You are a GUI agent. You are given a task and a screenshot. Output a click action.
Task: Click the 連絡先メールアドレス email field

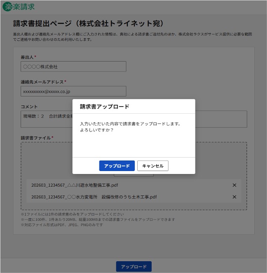coord(73,91)
